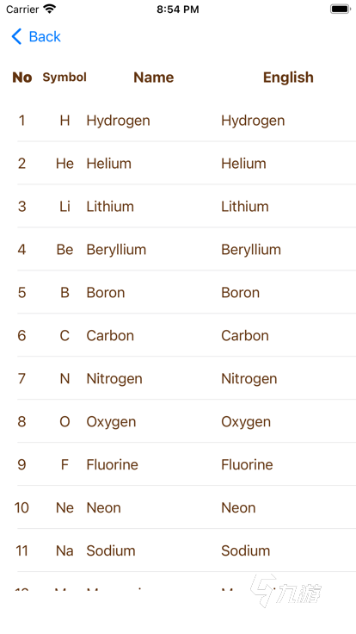Select the Helium row

point(178,164)
